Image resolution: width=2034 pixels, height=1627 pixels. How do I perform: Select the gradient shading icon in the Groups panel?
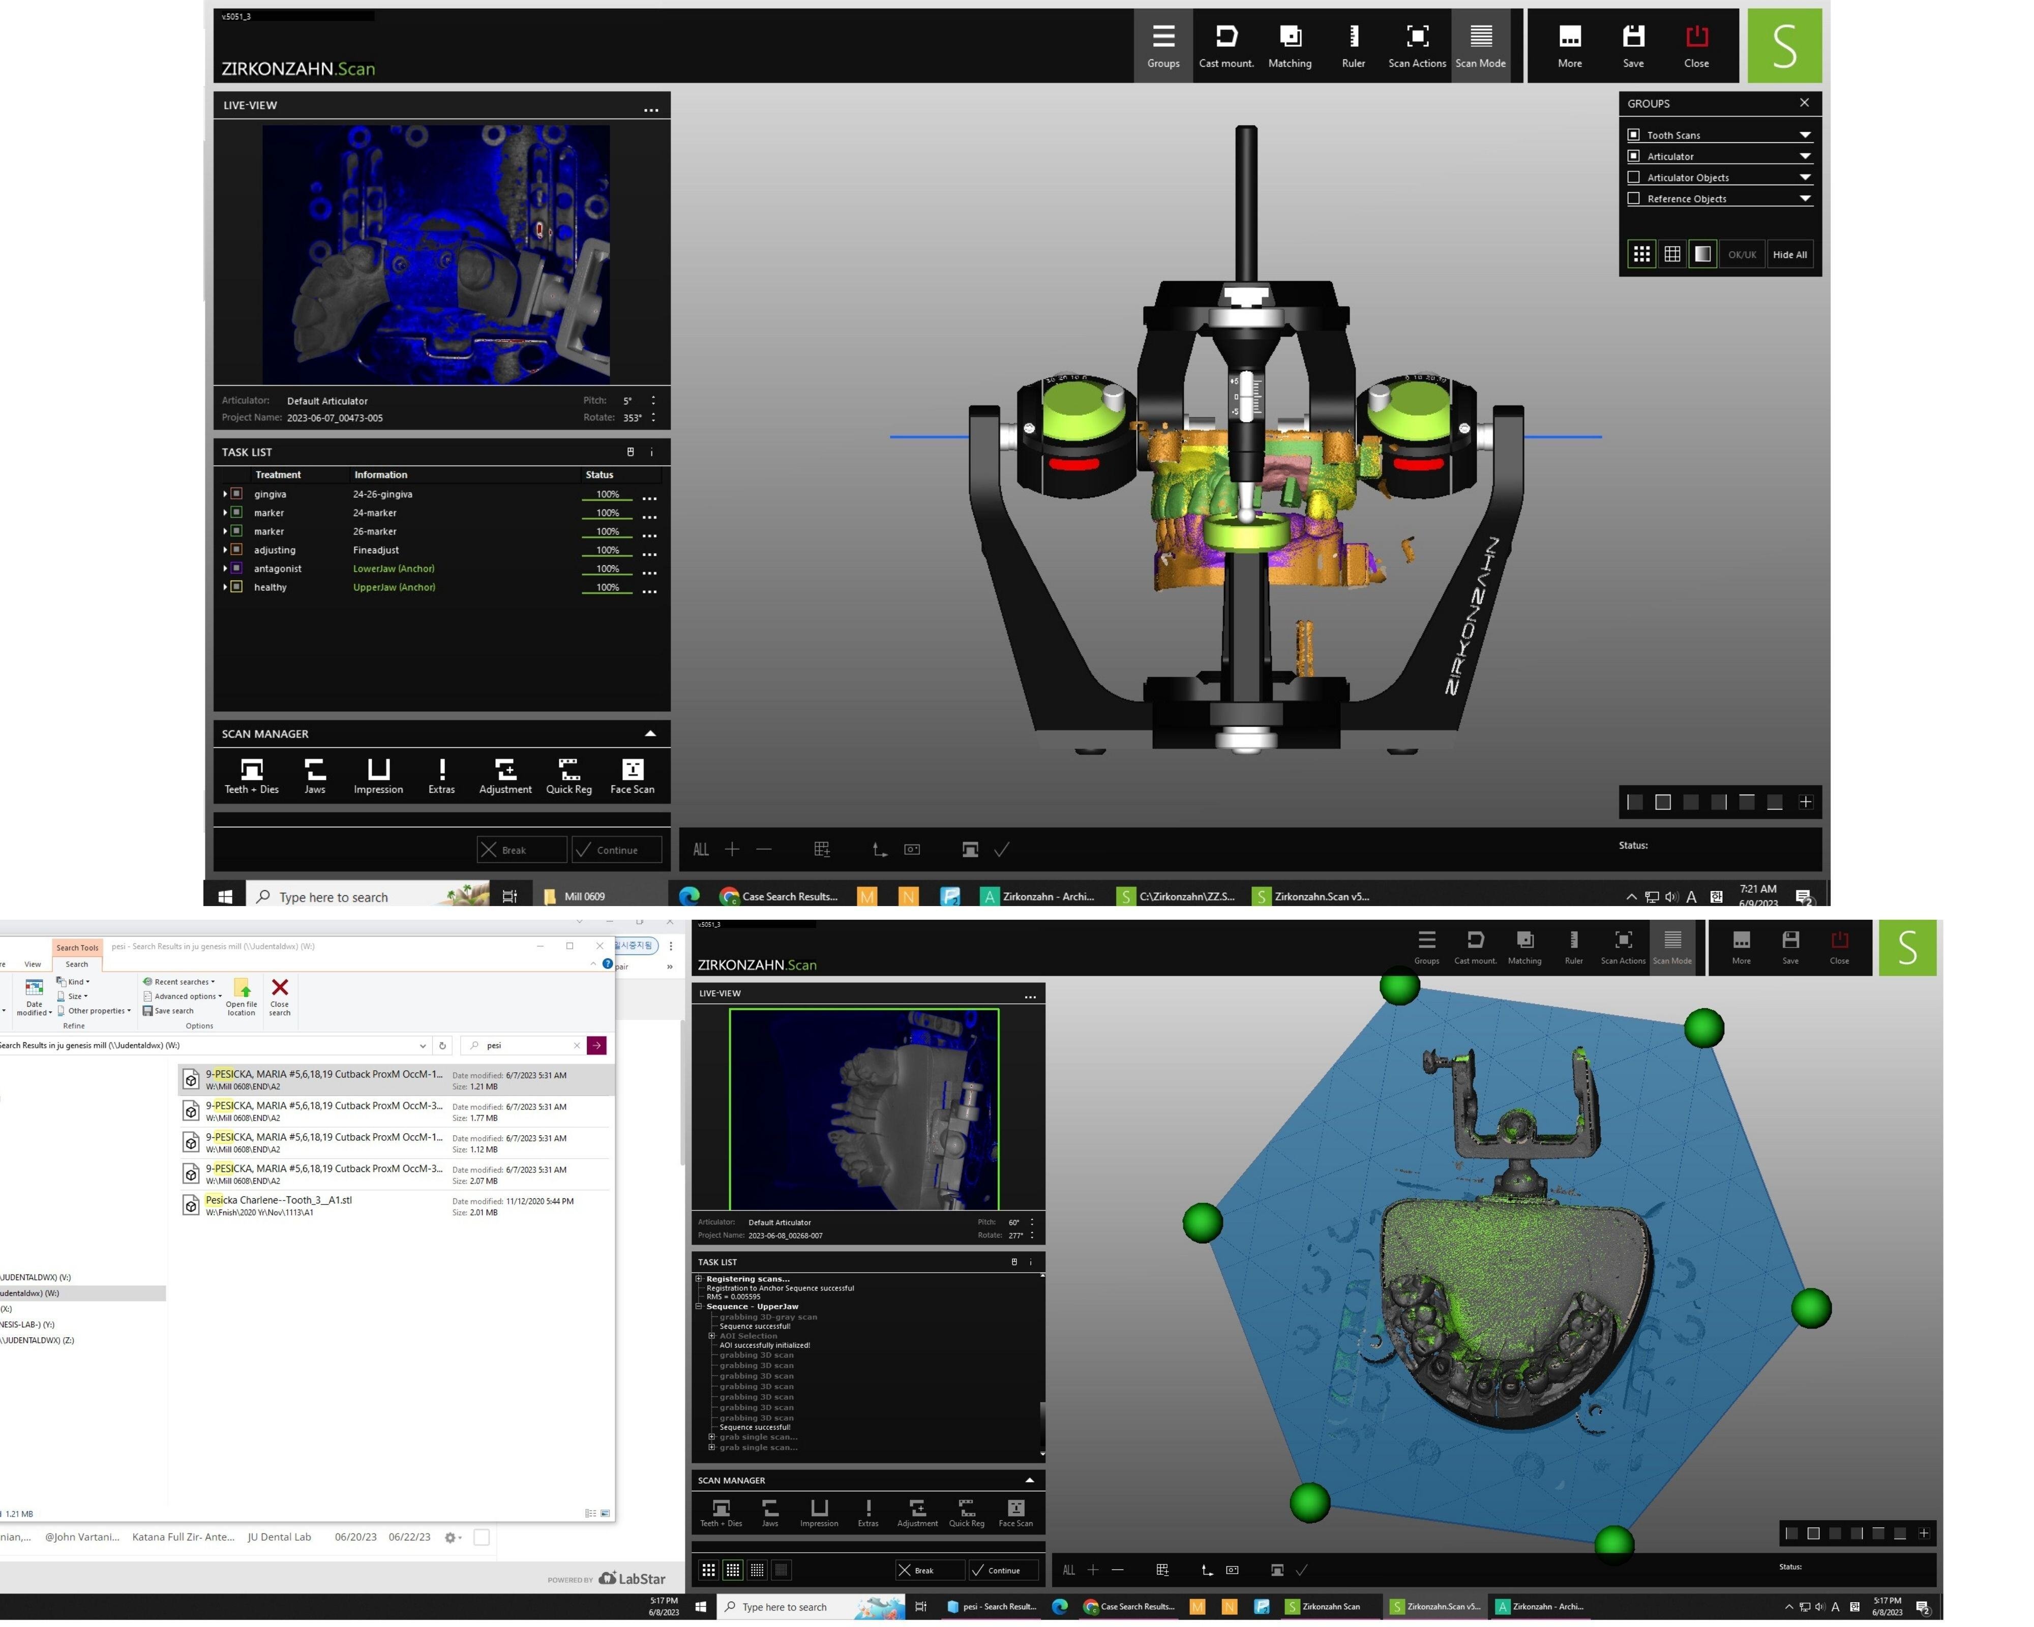1703,255
